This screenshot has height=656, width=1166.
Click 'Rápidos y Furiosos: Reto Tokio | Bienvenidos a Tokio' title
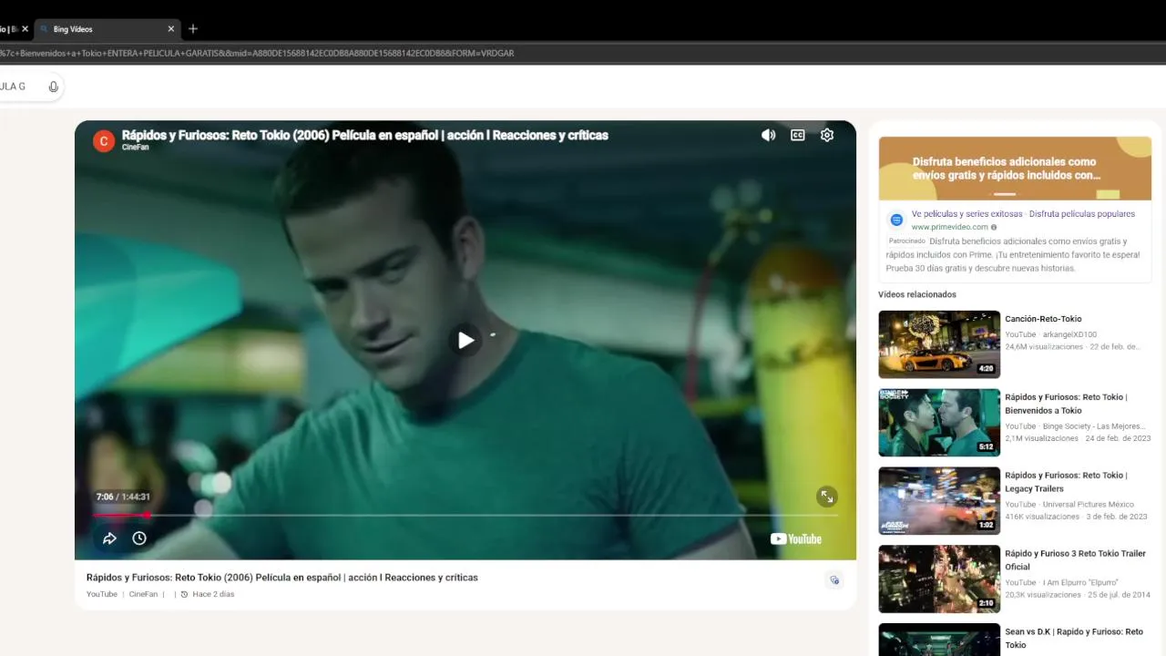1066,404
